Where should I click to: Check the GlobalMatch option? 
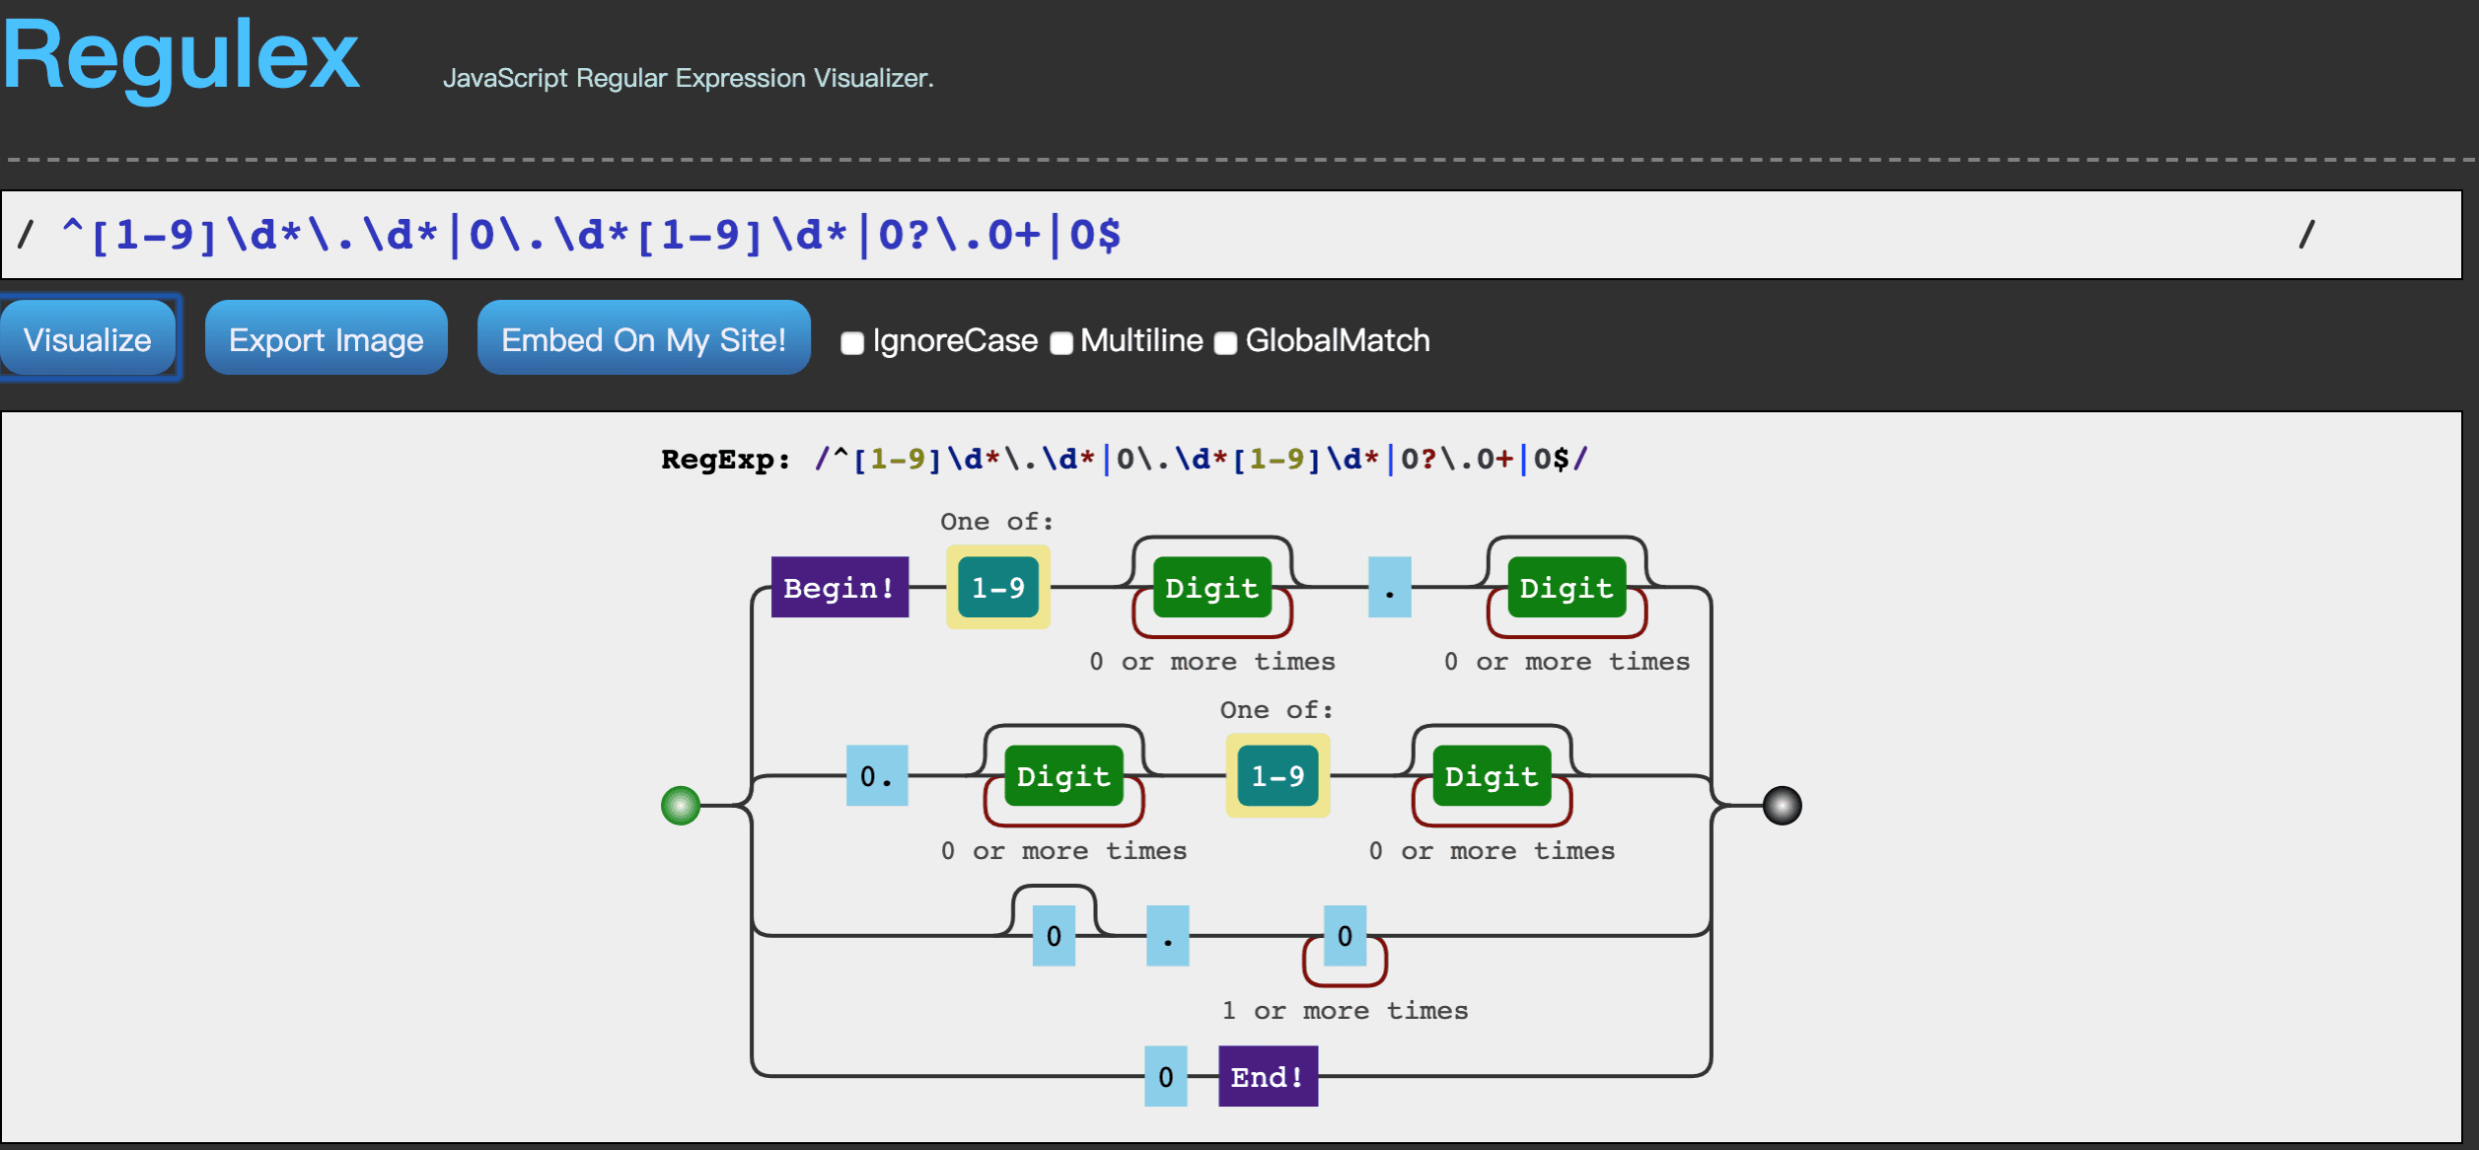[x=1225, y=343]
